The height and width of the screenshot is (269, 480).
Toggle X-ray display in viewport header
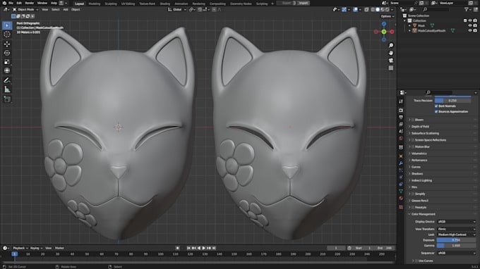point(366,9)
